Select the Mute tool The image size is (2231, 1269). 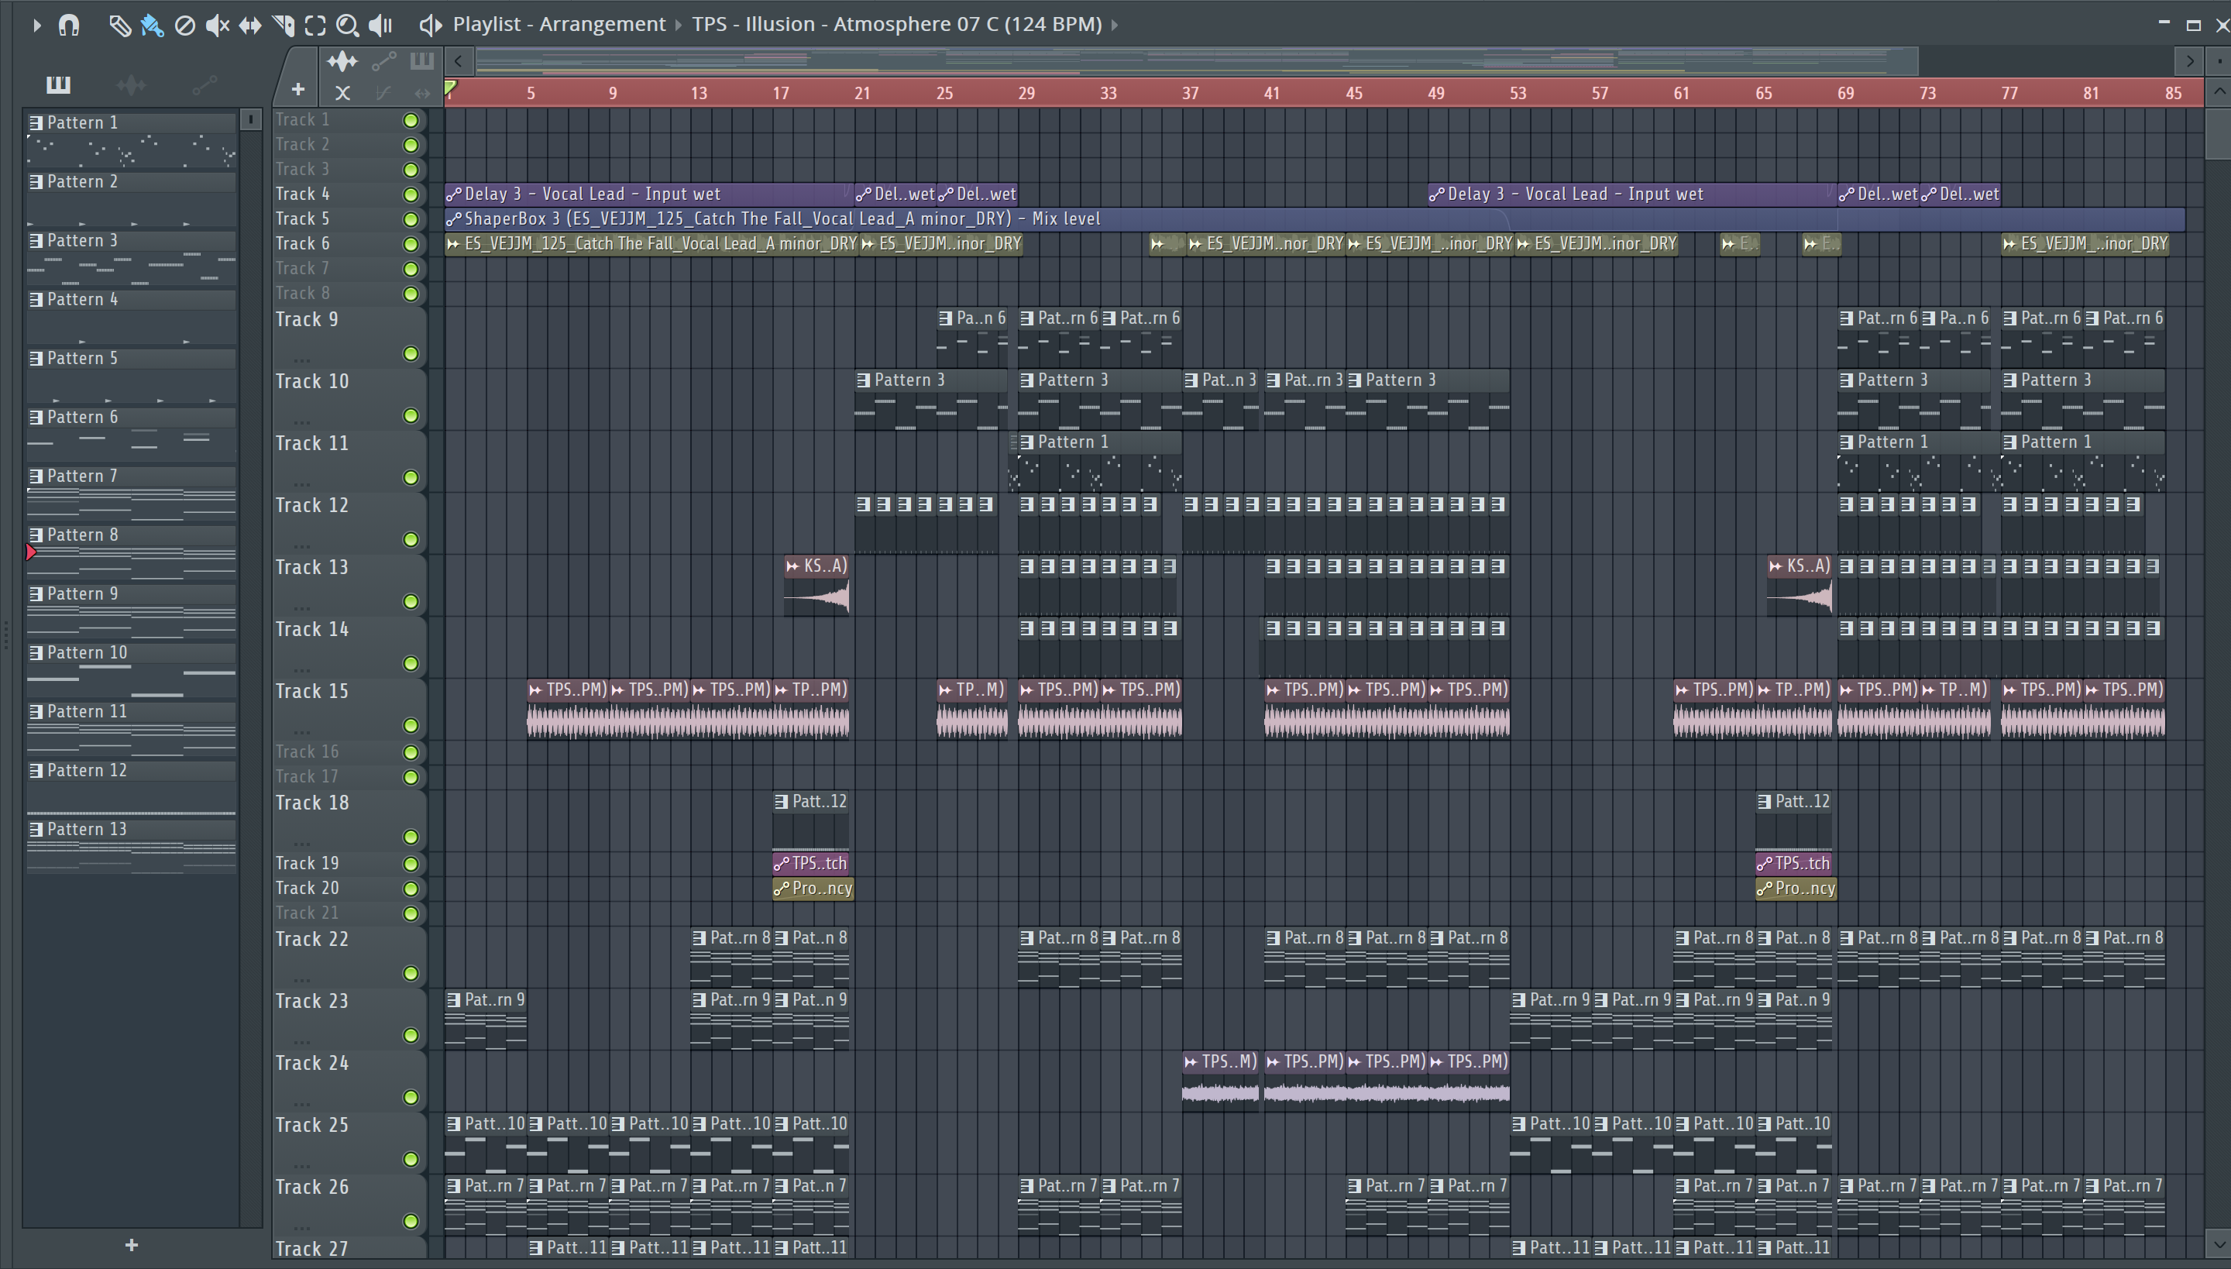[x=217, y=26]
